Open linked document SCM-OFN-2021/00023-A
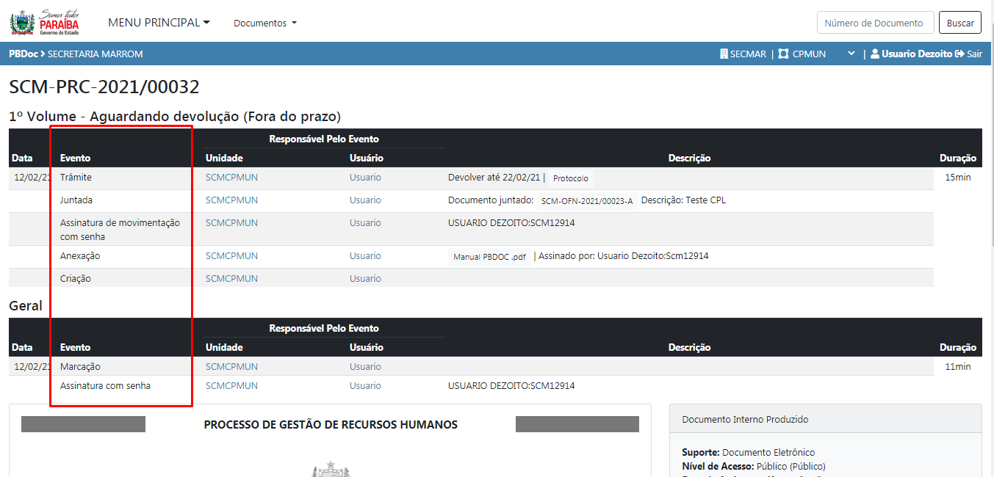This screenshot has width=994, height=477. (x=586, y=201)
